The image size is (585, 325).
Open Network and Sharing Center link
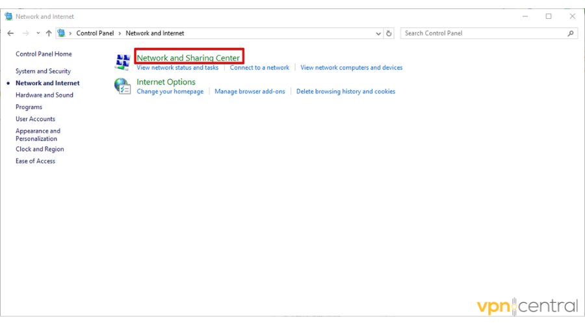pos(188,58)
